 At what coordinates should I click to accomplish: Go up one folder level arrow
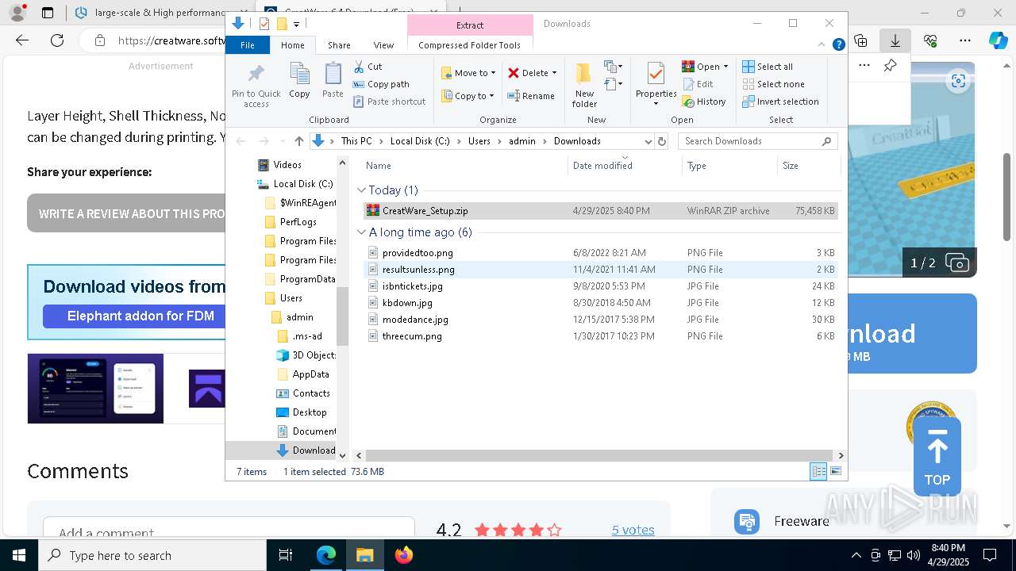(299, 141)
